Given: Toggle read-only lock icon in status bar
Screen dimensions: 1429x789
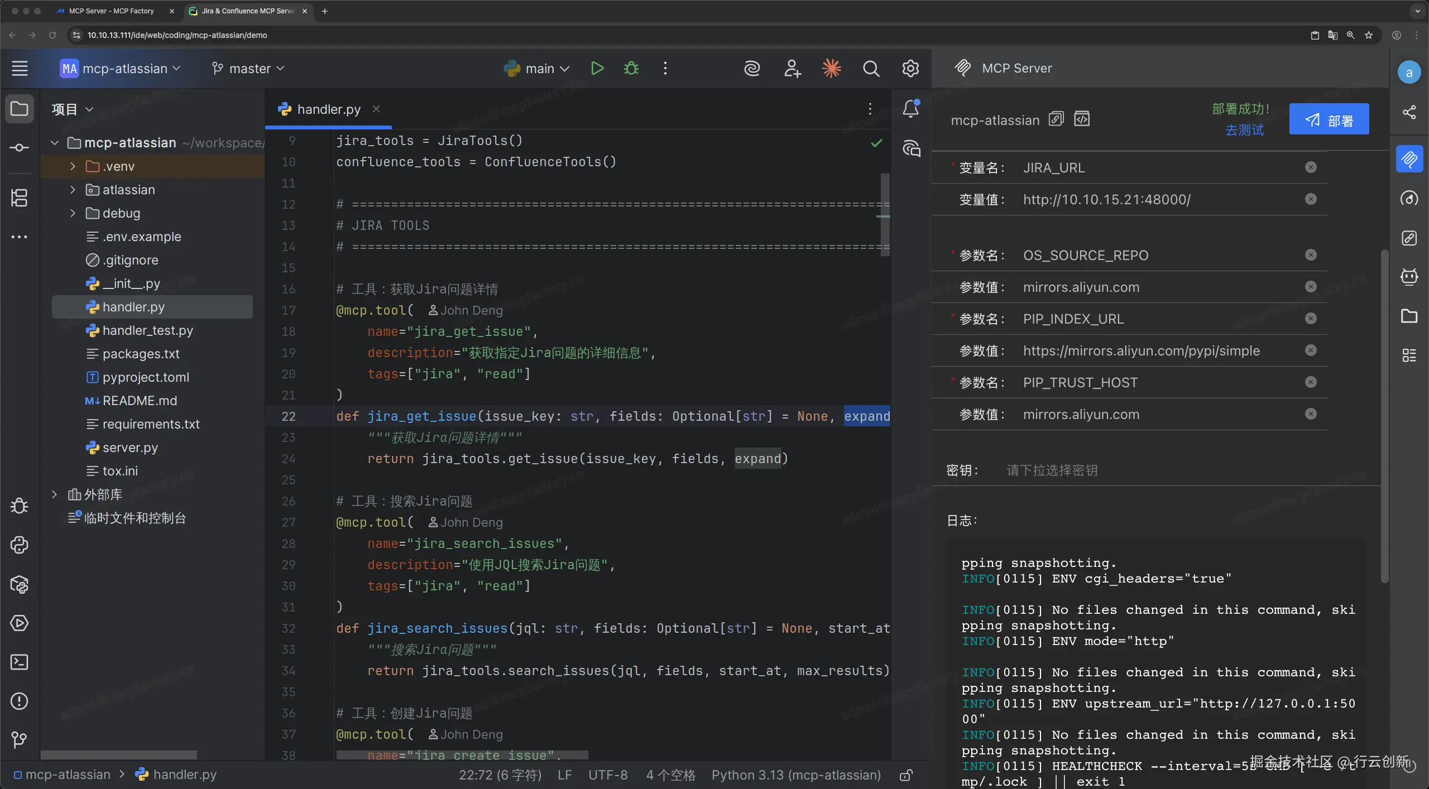Looking at the screenshot, I should pyautogui.click(x=906, y=775).
